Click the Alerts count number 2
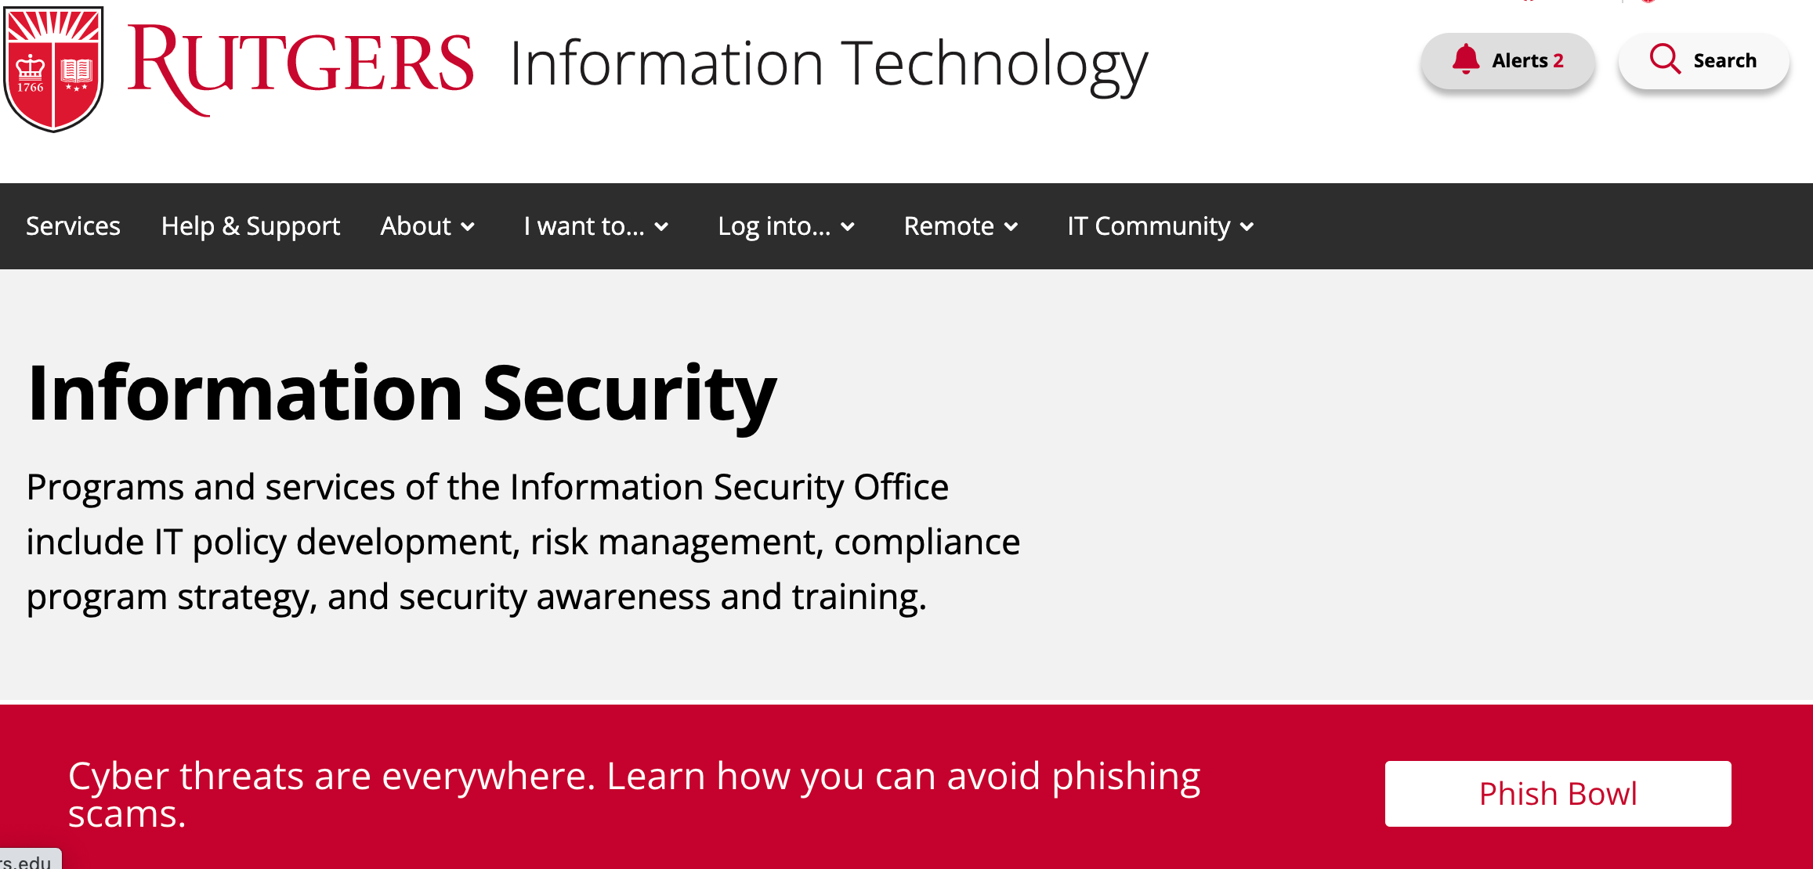 1558,60
